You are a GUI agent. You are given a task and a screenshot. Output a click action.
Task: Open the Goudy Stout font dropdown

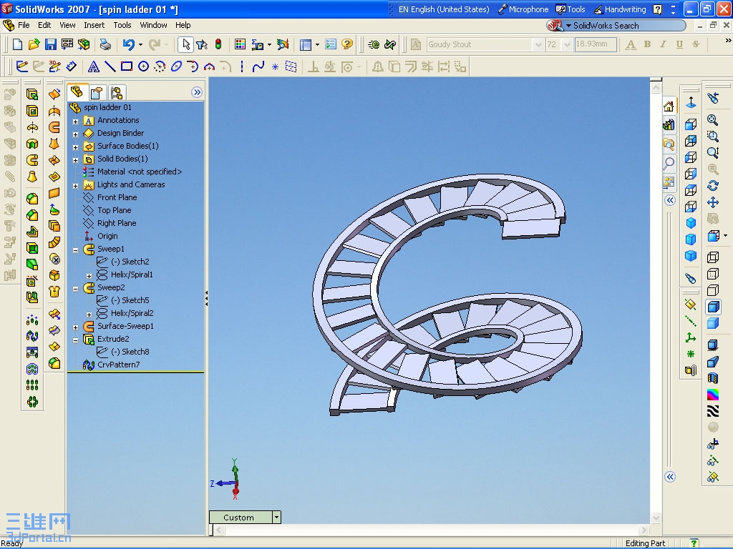click(x=538, y=44)
